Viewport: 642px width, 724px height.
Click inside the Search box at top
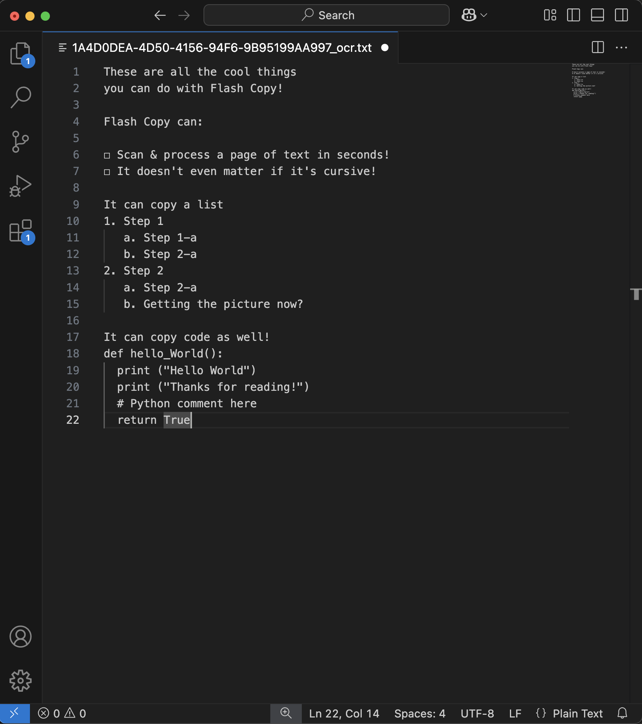point(326,15)
